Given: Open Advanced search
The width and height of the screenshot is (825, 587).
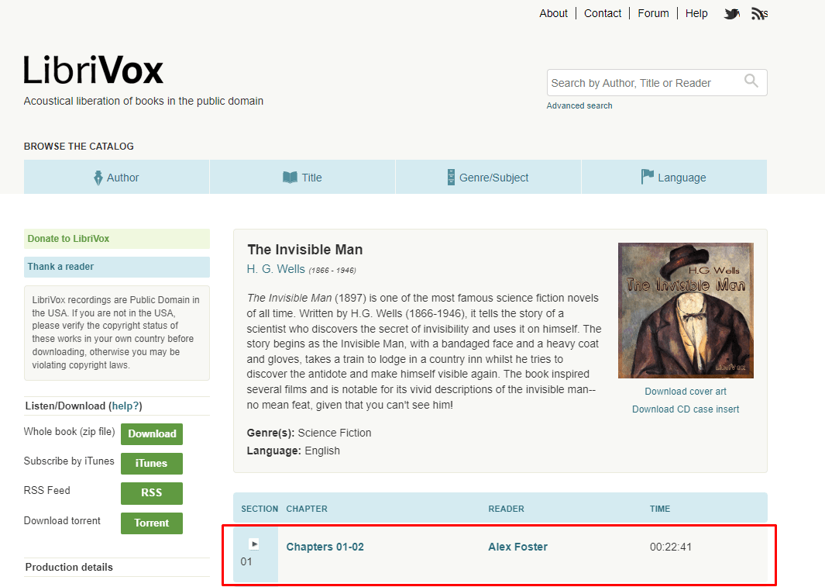Looking at the screenshot, I should point(579,105).
